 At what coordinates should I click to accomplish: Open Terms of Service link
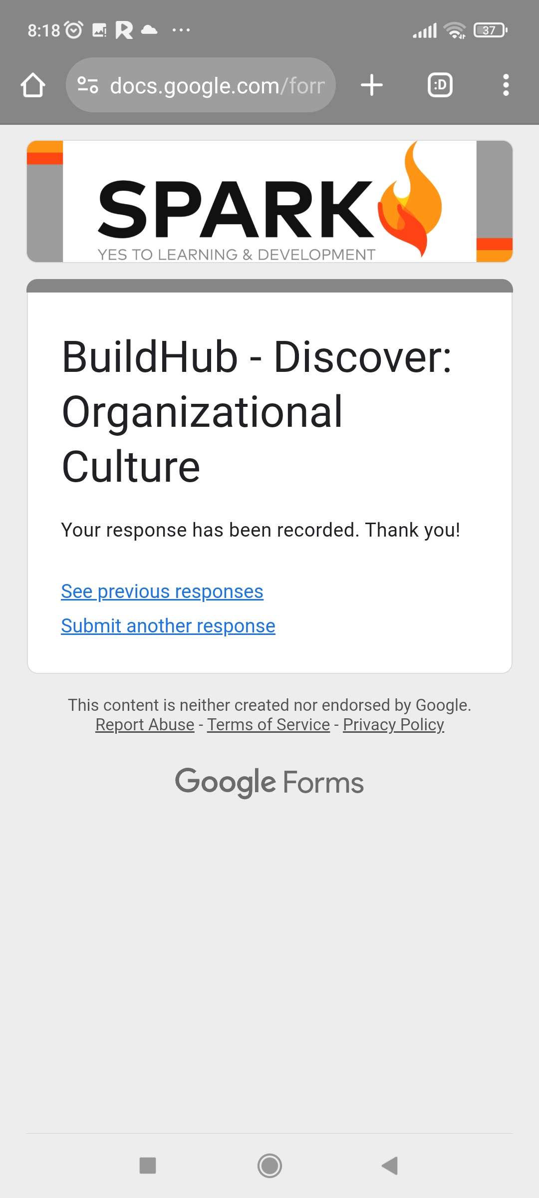[269, 725]
